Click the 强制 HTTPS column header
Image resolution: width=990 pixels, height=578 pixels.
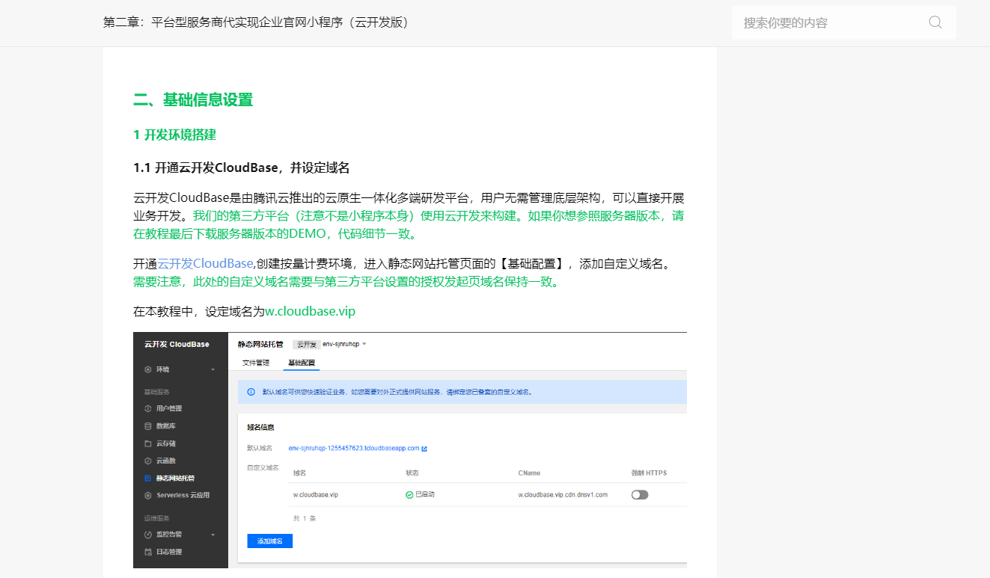(649, 473)
